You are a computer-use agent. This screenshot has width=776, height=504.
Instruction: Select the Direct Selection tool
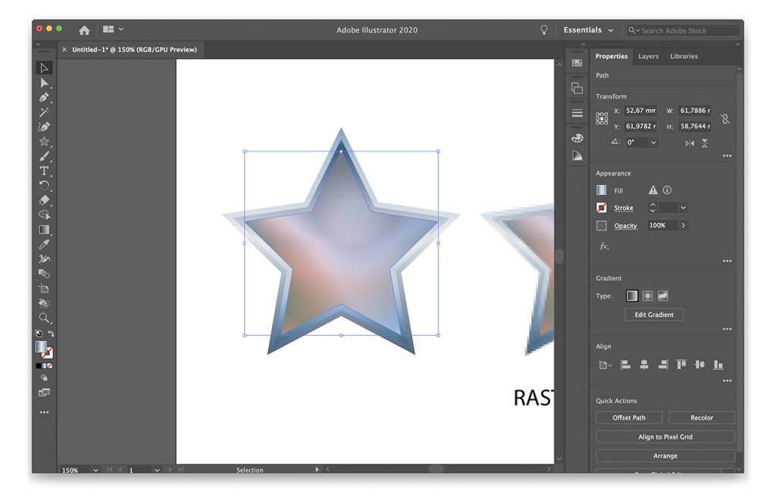[44, 83]
